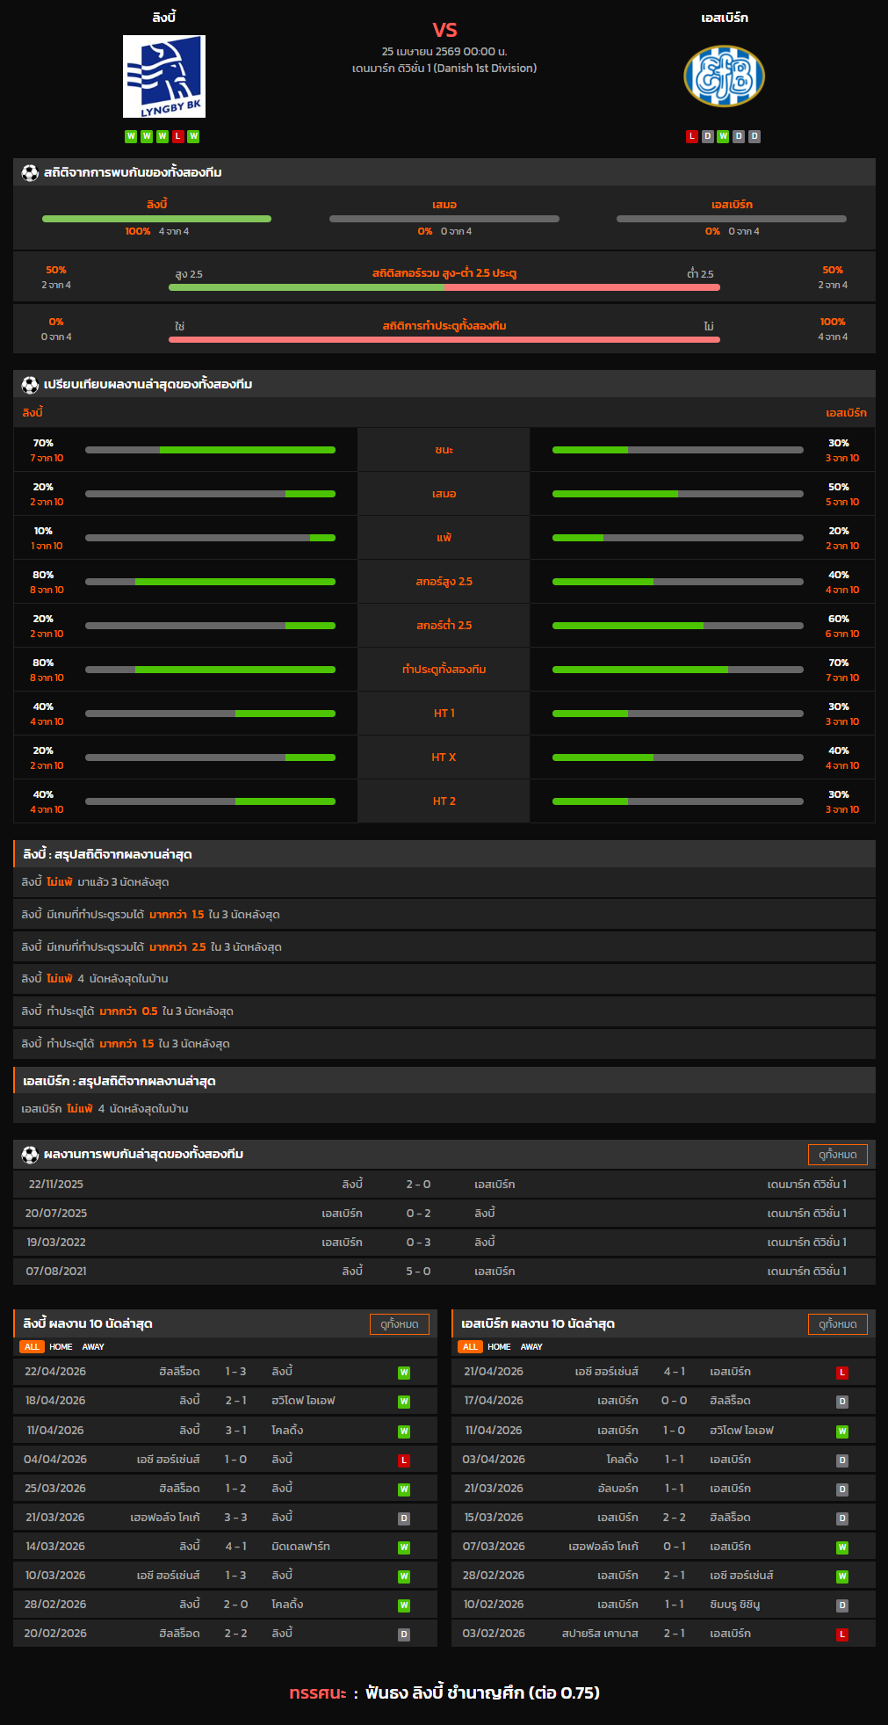Select the ALL filter in Lyngby's last 10
The image size is (888, 1725).
(x=32, y=1346)
